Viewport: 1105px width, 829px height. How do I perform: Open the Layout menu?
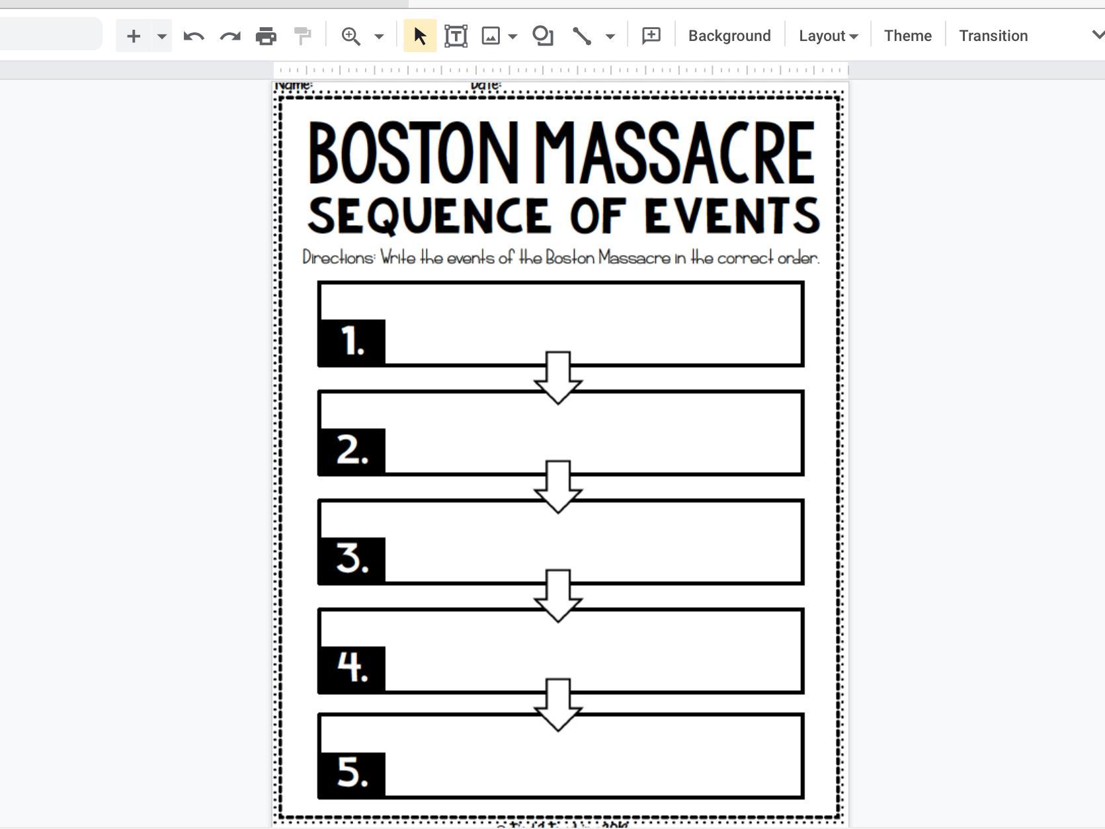(828, 36)
